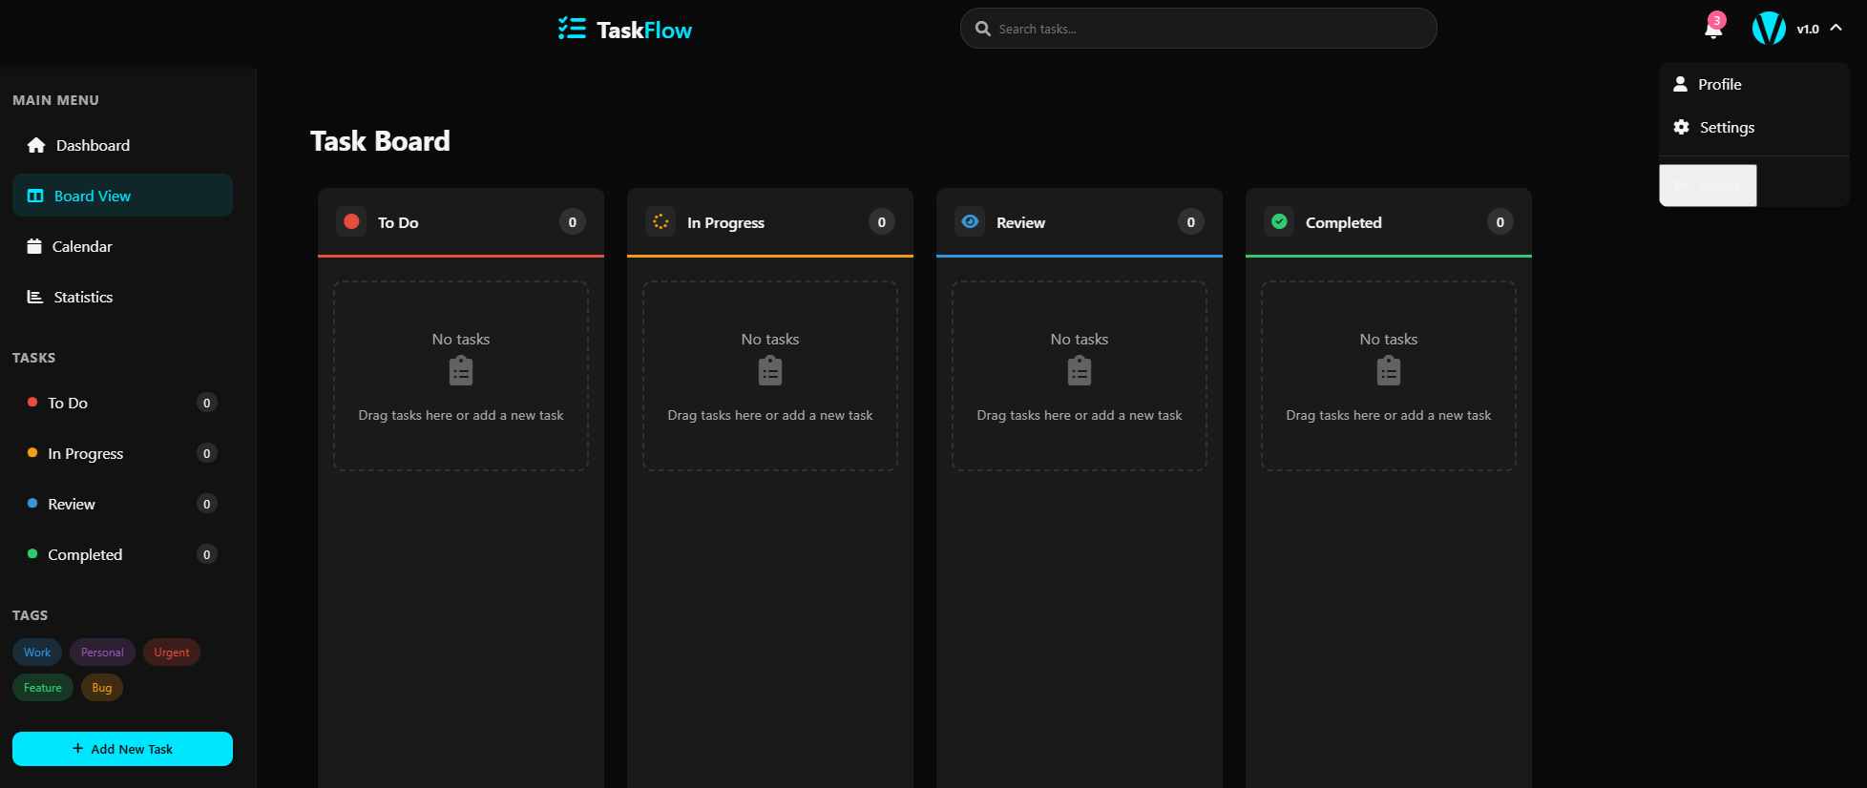
Task: Click the Statistics chart icon
Action: [x=35, y=297]
